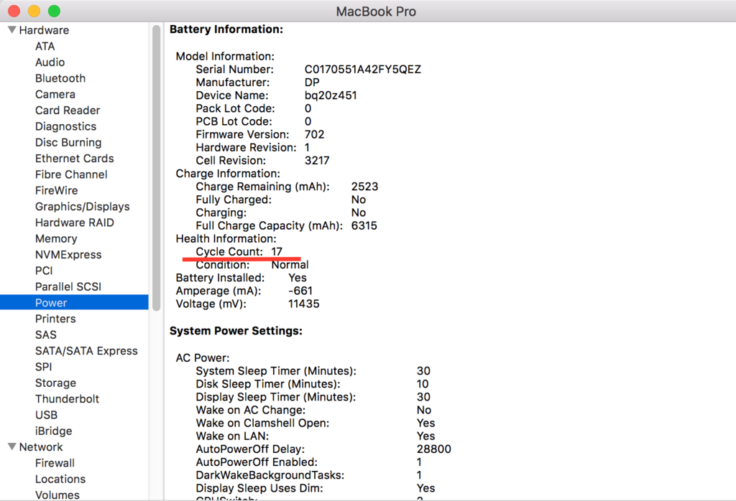Open the Printers entry
Image resolution: width=736 pixels, height=501 pixels.
point(55,319)
